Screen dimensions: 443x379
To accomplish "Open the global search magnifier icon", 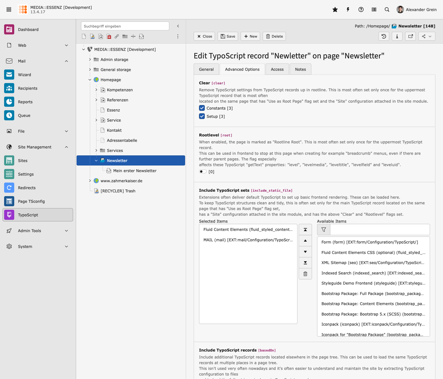I will click(x=387, y=9).
